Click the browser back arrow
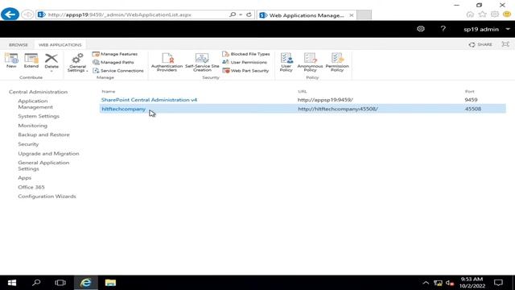Viewport: 515px width, 290px height. pyautogui.click(x=10, y=14)
